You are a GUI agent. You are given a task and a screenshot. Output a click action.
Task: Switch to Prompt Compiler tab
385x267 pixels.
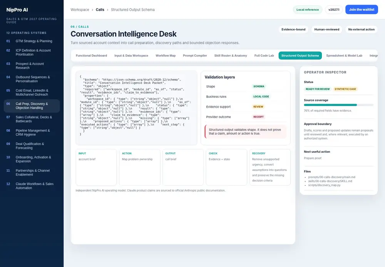point(195,55)
